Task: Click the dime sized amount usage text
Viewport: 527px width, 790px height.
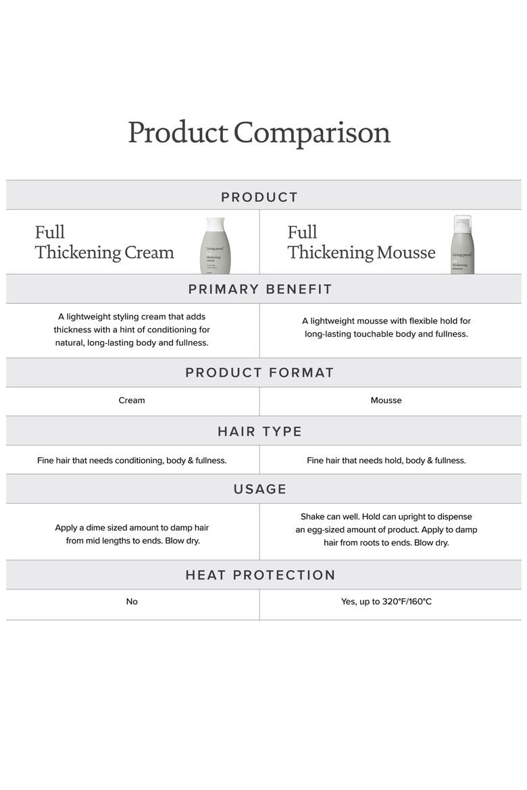Action: [x=132, y=534]
